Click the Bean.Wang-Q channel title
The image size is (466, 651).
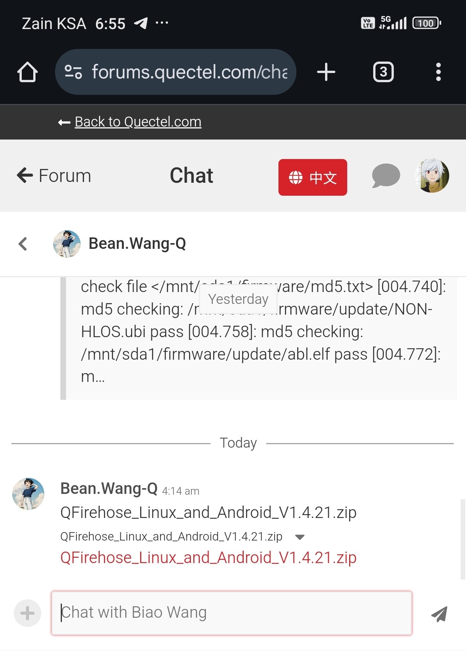coord(137,244)
